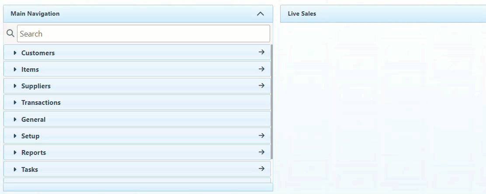Open the Tasks navigation entry label
This screenshot has width=486, height=194.
[x=30, y=170]
